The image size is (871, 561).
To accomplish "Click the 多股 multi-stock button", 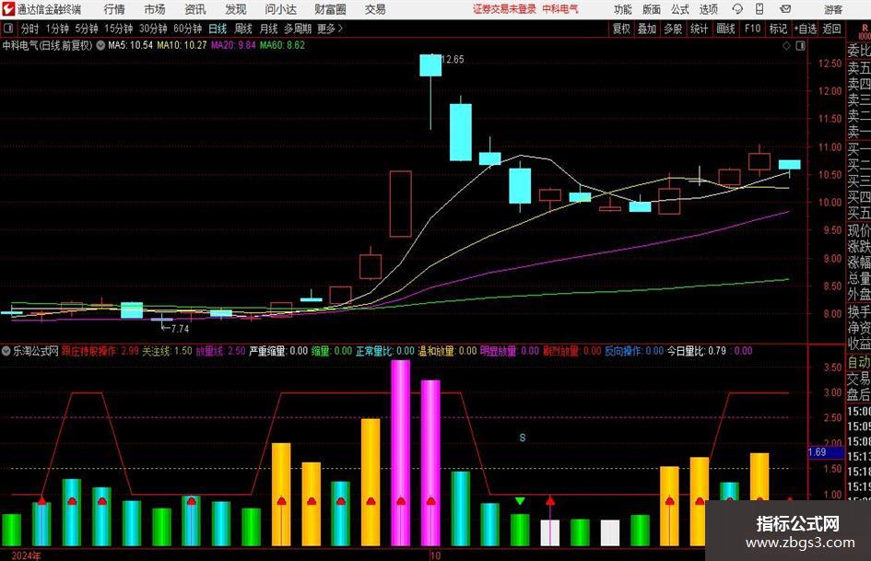I will tap(673, 29).
